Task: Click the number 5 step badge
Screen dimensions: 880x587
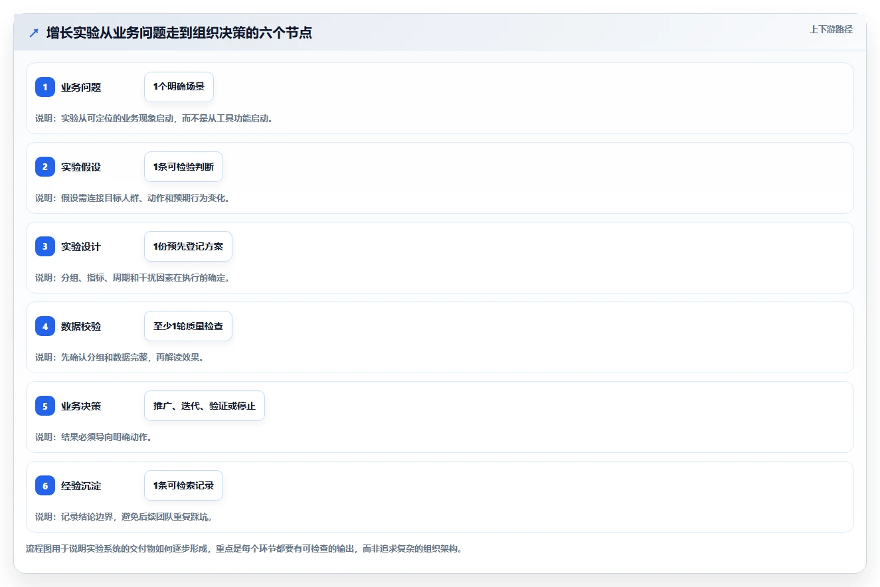Action: click(45, 406)
